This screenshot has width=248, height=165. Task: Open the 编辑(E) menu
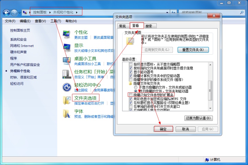click(x=25, y=21)
